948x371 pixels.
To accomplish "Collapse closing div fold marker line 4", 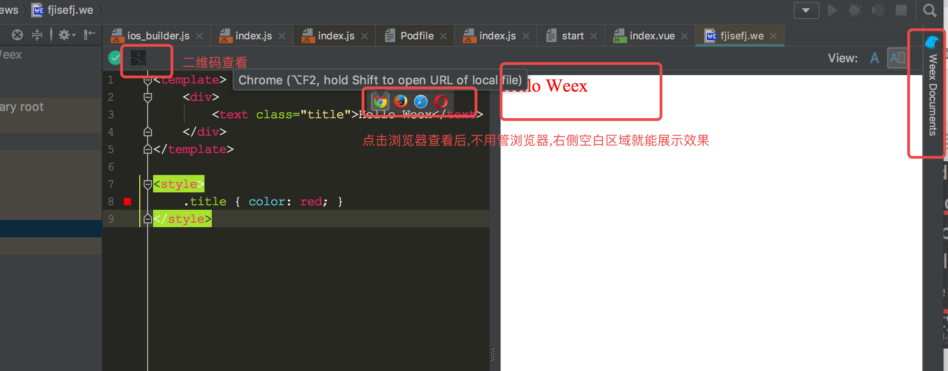I will click(148, 132).
